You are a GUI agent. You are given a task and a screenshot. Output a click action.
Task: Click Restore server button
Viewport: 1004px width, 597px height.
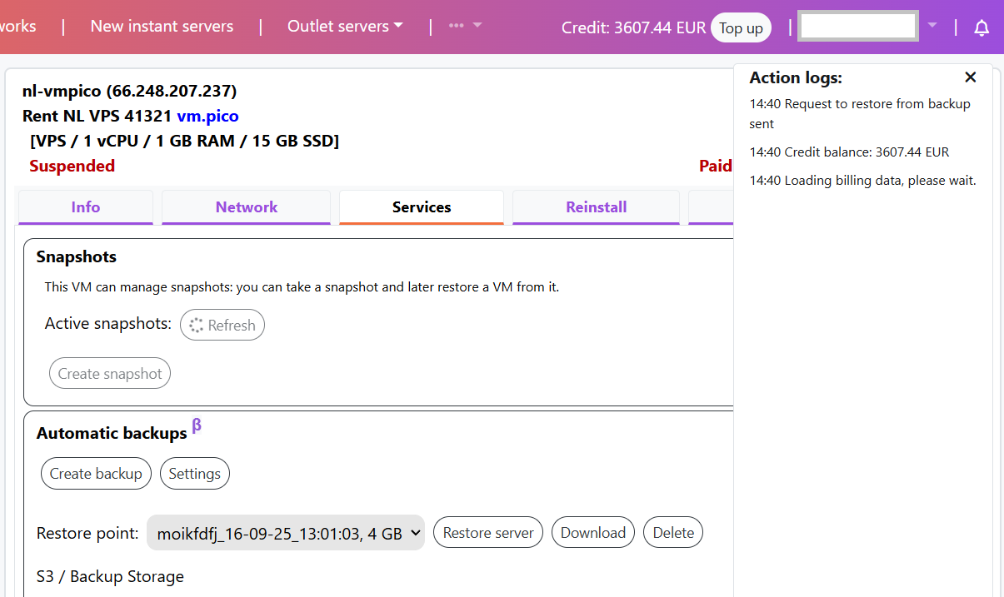tap(488, 533)
